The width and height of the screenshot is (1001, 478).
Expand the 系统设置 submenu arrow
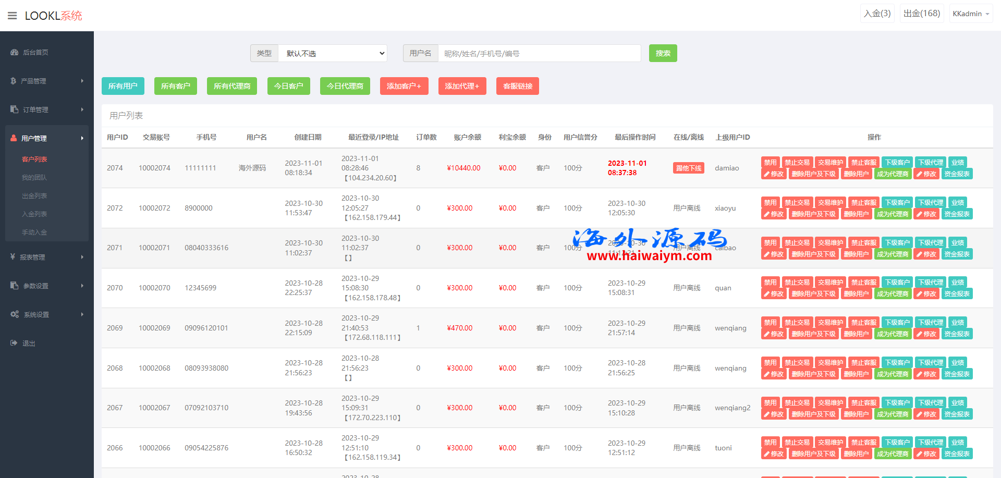pyautogui.click(x=82, y=314)
